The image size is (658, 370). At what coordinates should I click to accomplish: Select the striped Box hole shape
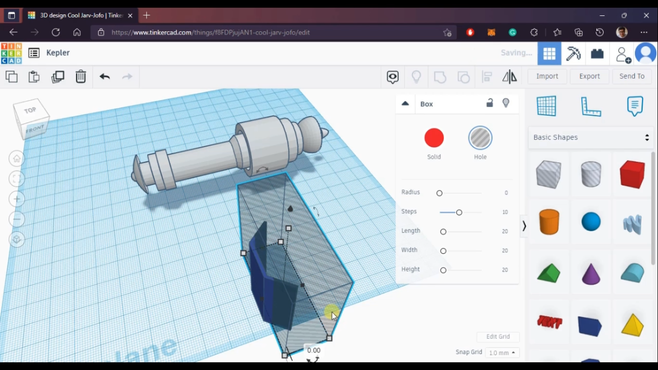click(x=549, y=174)
